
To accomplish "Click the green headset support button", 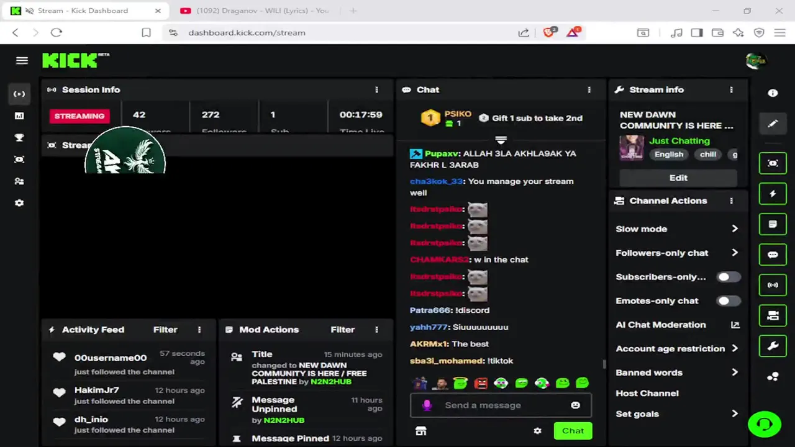I will [765, 425].
